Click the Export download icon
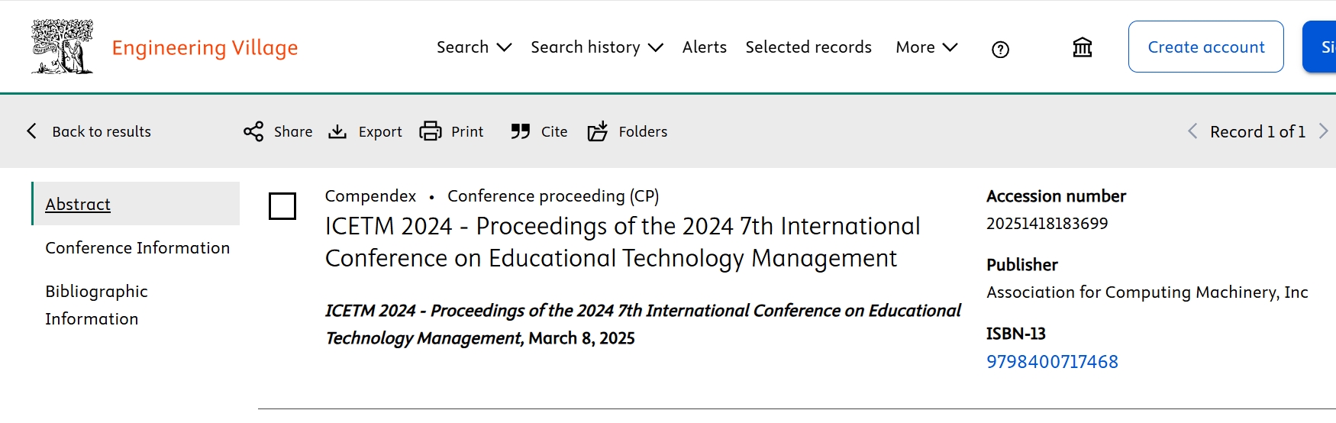This screenshot has width=1336, height=423. (337, 131)
